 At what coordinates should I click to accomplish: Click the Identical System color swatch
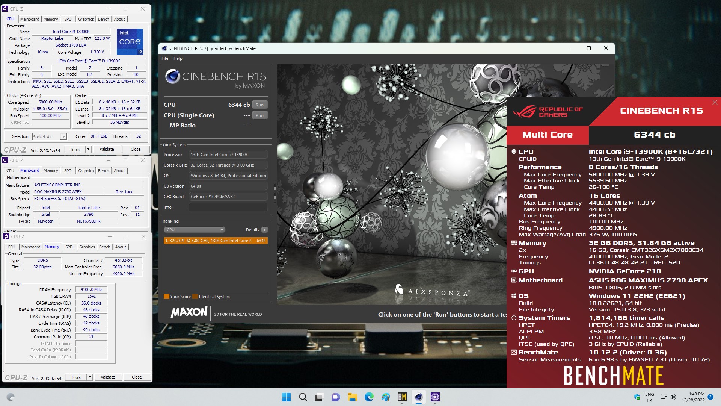[195, 297]
